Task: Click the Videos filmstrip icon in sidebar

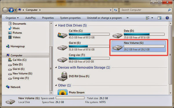Action: coord(10,37)
